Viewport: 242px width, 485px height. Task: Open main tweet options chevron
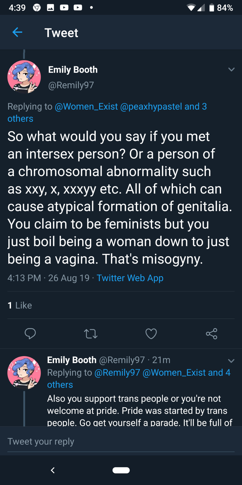click(x=231, y=70)
